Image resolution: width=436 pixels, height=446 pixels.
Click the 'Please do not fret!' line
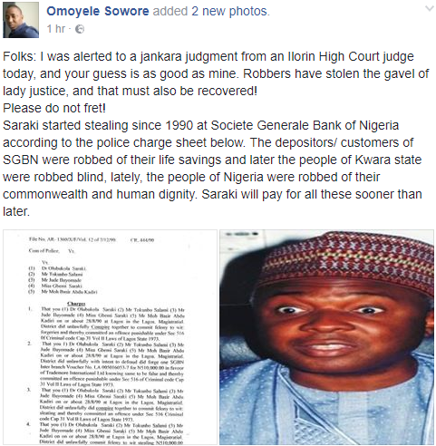coord(54,108)
